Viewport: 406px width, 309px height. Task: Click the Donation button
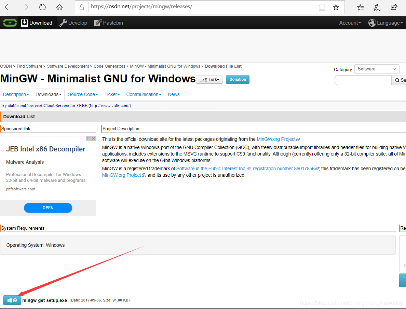pyautogui.click(x=238, y=80)
